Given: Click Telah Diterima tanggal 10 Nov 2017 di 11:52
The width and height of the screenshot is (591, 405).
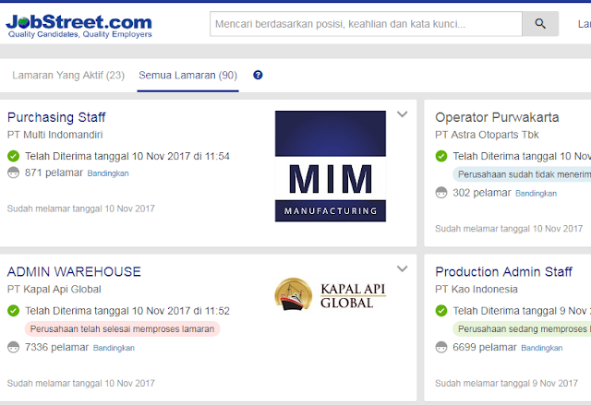Looking at the screenshot, I should coord(127,311).
